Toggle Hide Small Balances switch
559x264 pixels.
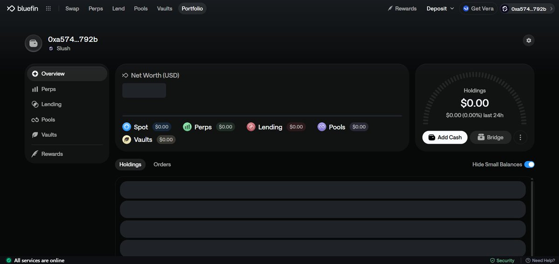pyautogui.click(x=529, y=165)
